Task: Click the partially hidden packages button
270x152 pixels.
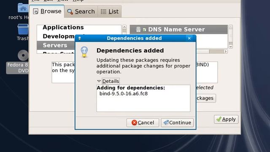Action: pyautogui.click(x=206, y=98)
